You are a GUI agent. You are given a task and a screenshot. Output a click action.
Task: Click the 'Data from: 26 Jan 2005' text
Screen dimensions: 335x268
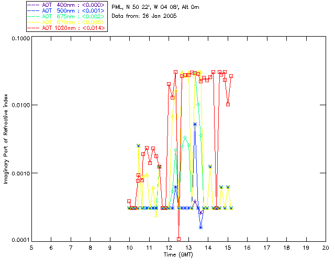[x=144, y=16]
